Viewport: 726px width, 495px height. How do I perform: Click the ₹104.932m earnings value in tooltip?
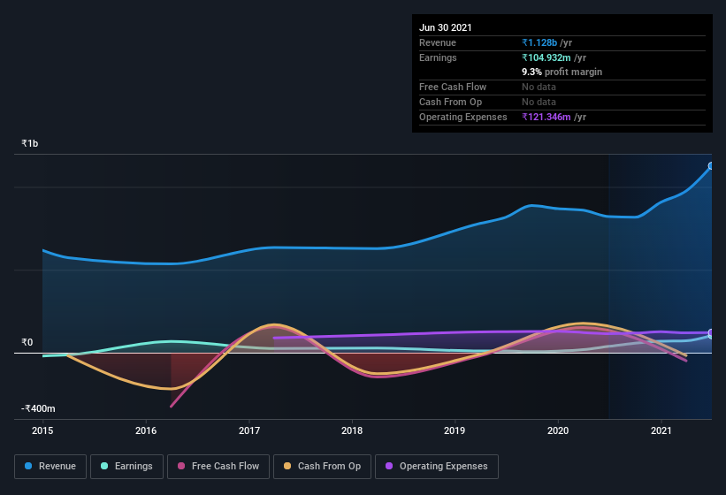click(x=546, y=57)
